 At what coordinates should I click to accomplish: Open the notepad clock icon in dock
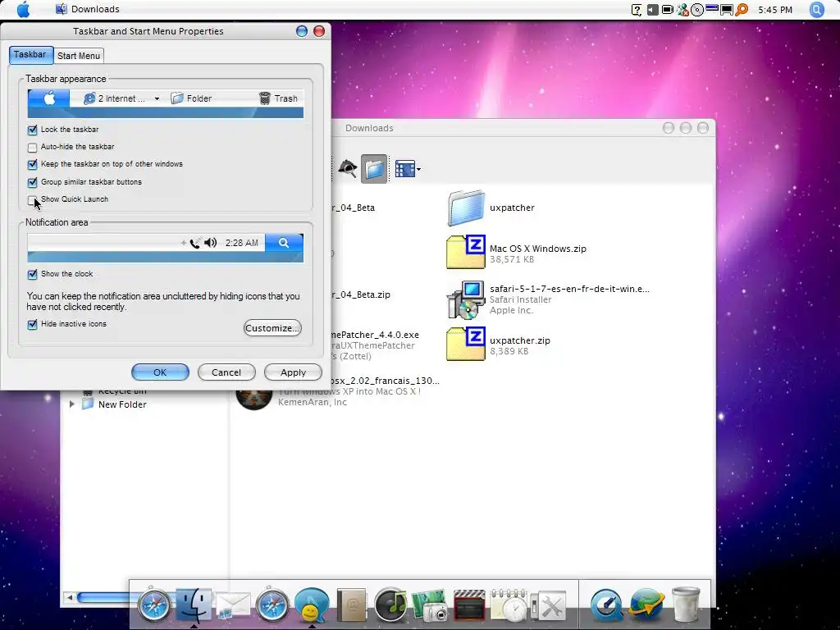[509, 605]
